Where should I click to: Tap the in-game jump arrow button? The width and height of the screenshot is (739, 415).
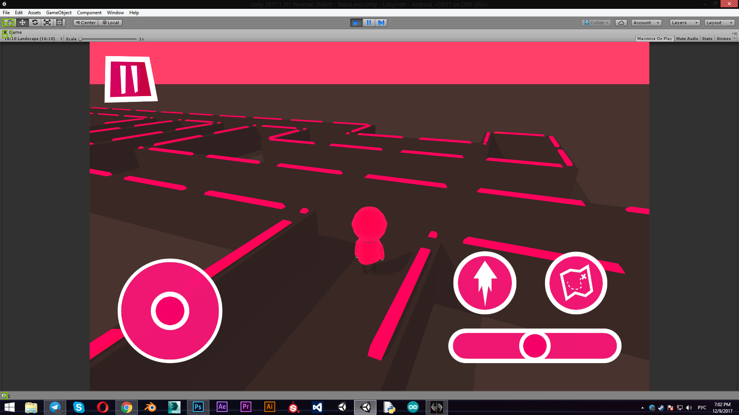click(x=485, y=283)
